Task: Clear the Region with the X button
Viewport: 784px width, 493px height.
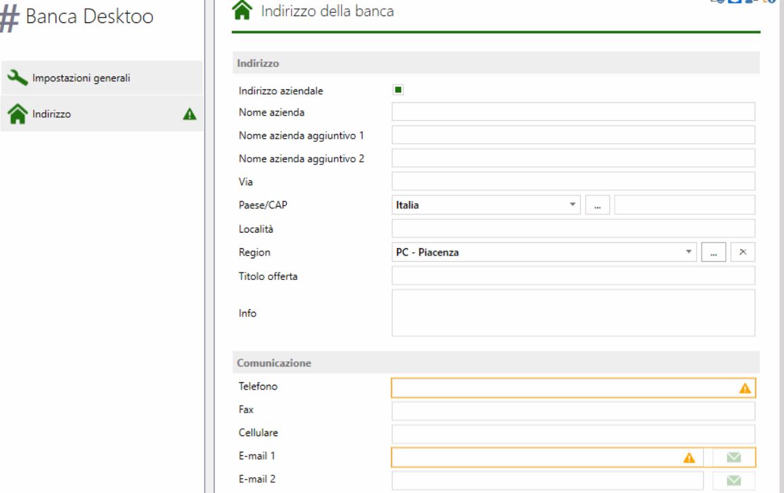Action: 743,252
